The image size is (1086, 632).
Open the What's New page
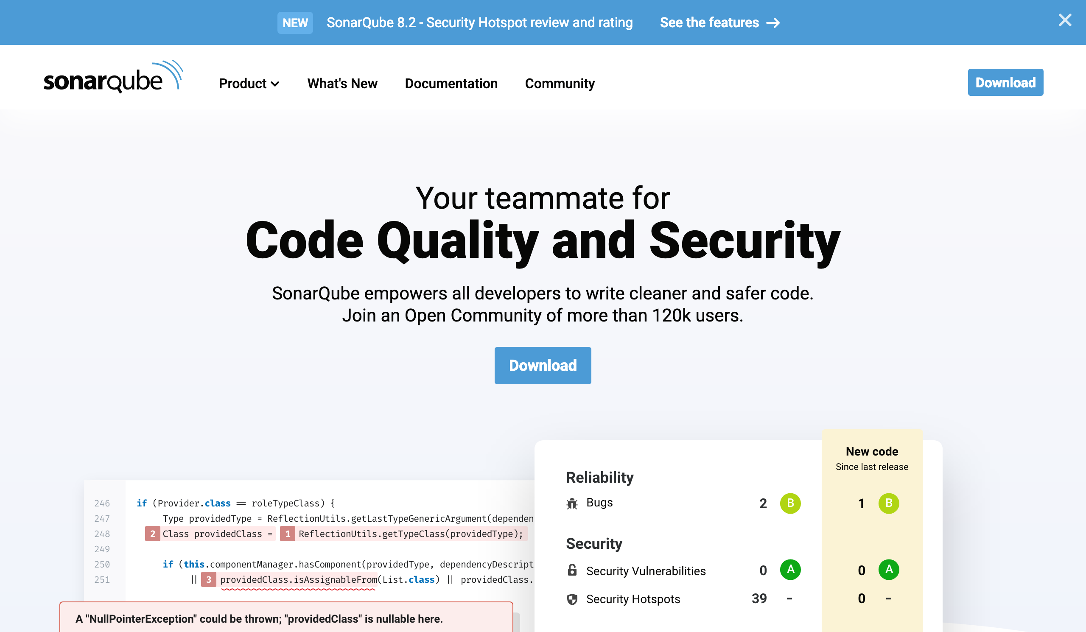pos(342,84)
